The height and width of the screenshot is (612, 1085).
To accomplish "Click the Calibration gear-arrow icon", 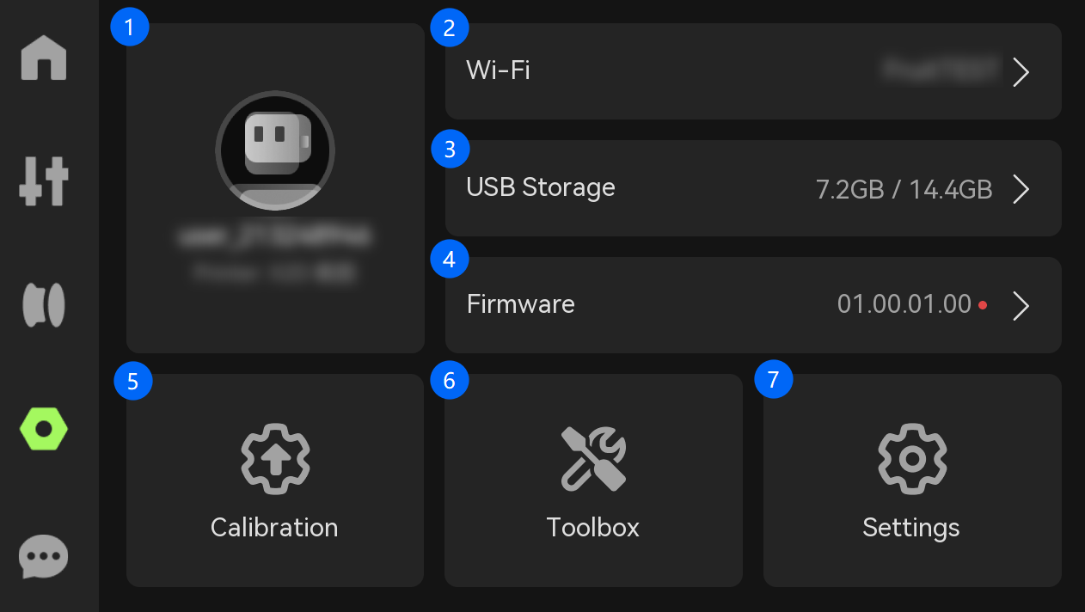I will [275, 457].
